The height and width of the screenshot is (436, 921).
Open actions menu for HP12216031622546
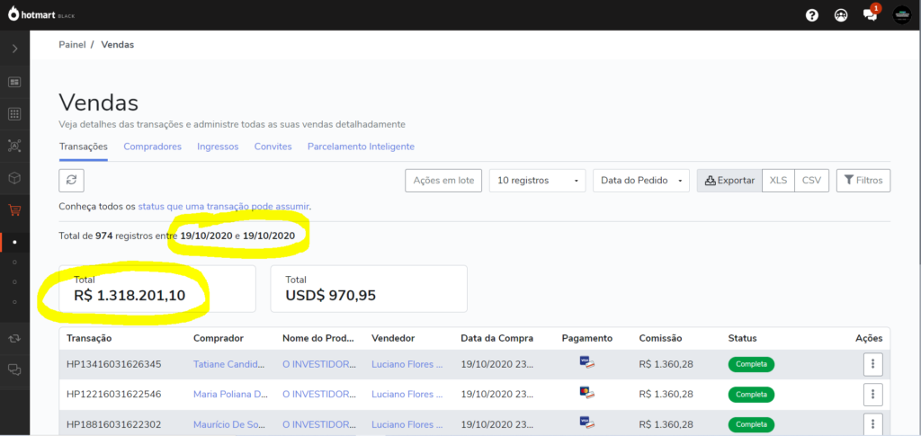[x=872, y=394]
